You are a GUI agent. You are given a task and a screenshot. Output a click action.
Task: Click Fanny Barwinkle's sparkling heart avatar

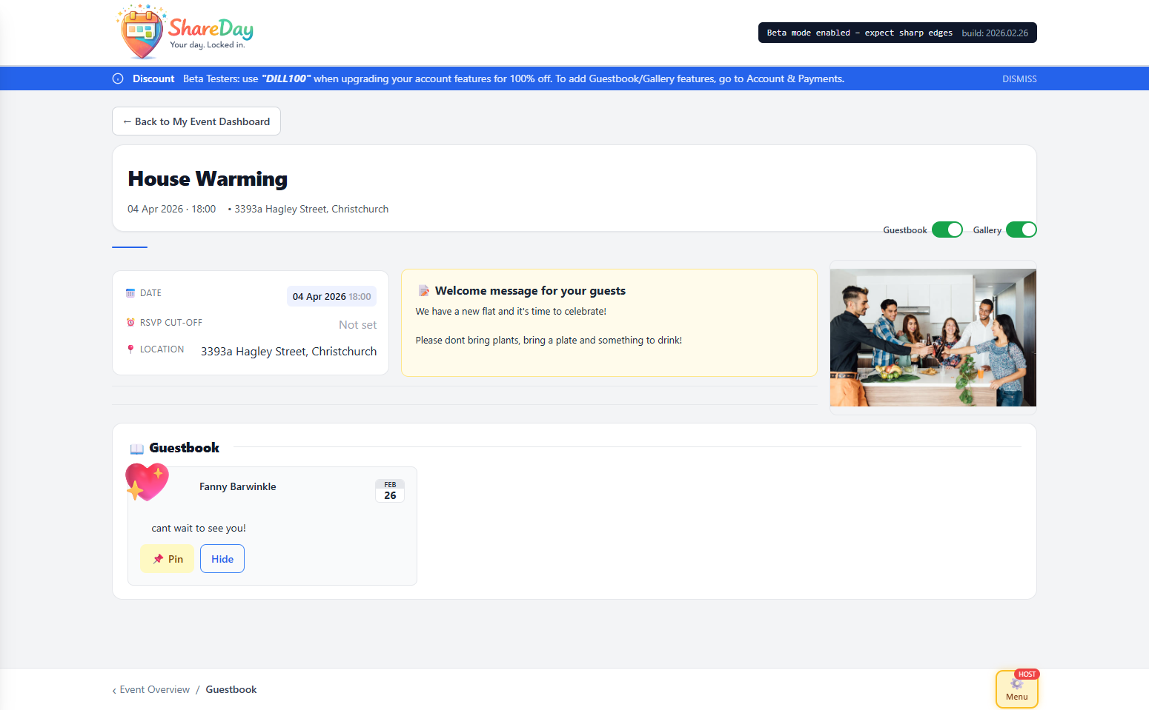tap(147, 482)
